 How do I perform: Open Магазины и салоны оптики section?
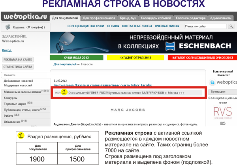[x=26, y=92]
